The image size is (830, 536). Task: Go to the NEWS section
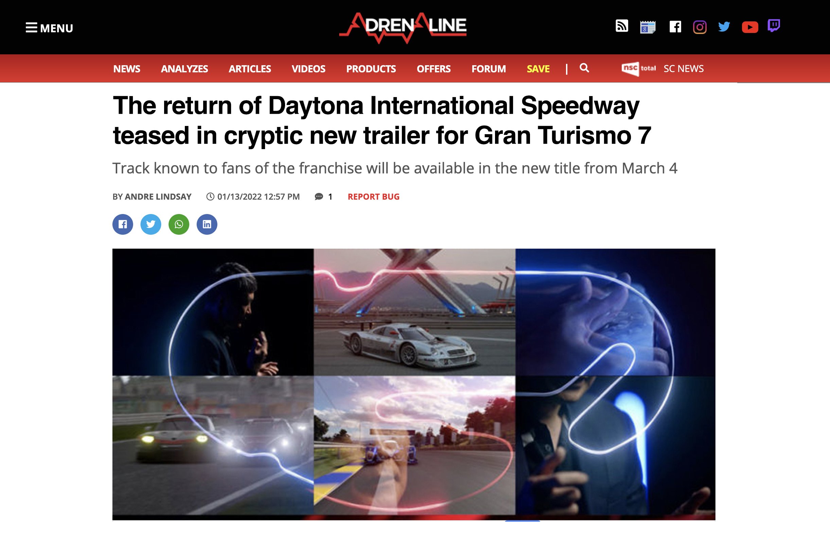click(x=127, y=69)
